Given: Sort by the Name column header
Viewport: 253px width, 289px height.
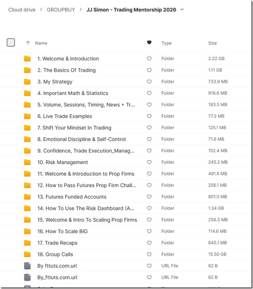Looking at the screenshot, I should click(41, 43).
